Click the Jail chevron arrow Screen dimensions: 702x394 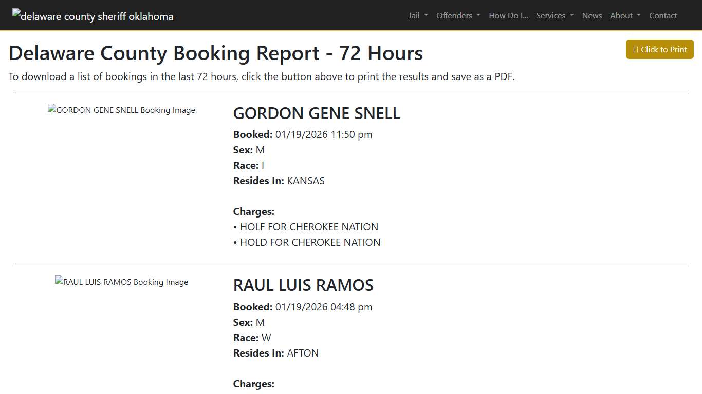(427, 16)
